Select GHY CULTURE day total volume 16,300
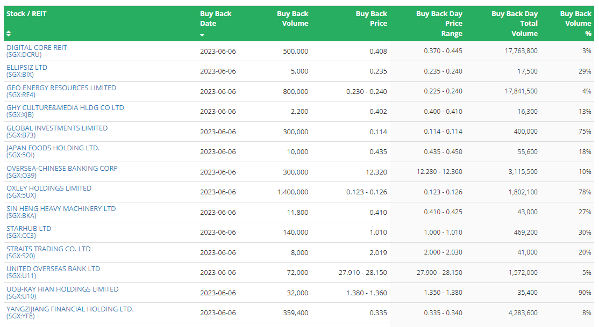Image resolution: width=599 pixels, height=327 pixels. (527, 112)
